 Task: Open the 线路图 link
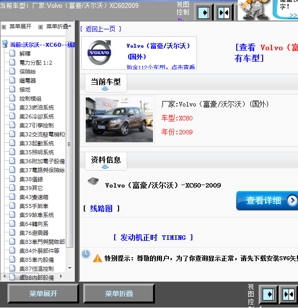[101, 208]
